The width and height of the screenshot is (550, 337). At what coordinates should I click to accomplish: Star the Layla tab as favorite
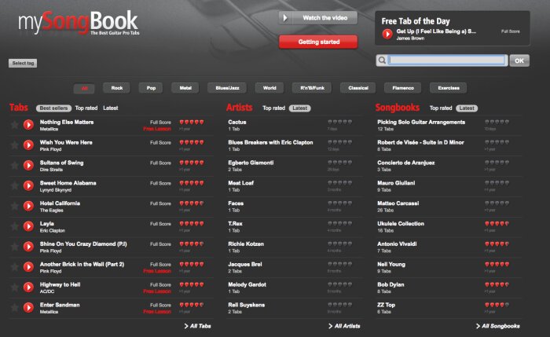[14, 226]
